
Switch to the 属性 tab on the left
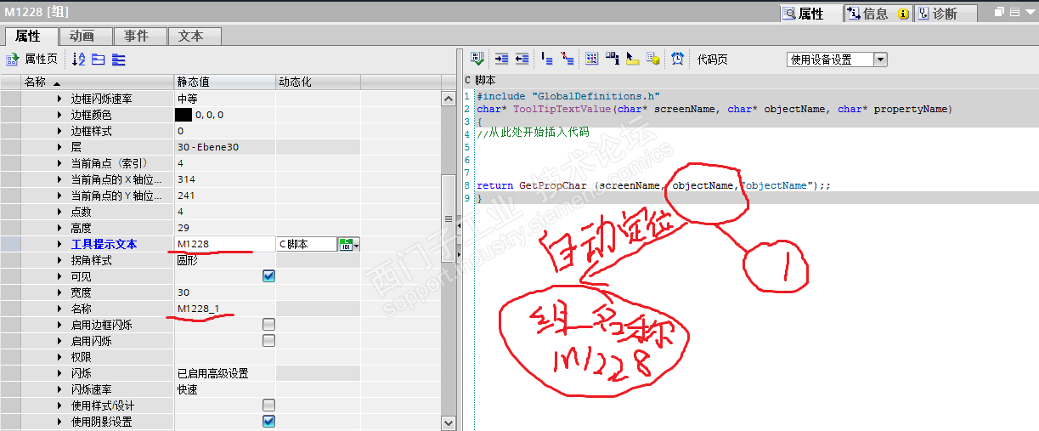click(x=30, y=36)
